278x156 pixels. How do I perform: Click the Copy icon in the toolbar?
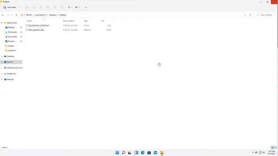tap(34, 7)
